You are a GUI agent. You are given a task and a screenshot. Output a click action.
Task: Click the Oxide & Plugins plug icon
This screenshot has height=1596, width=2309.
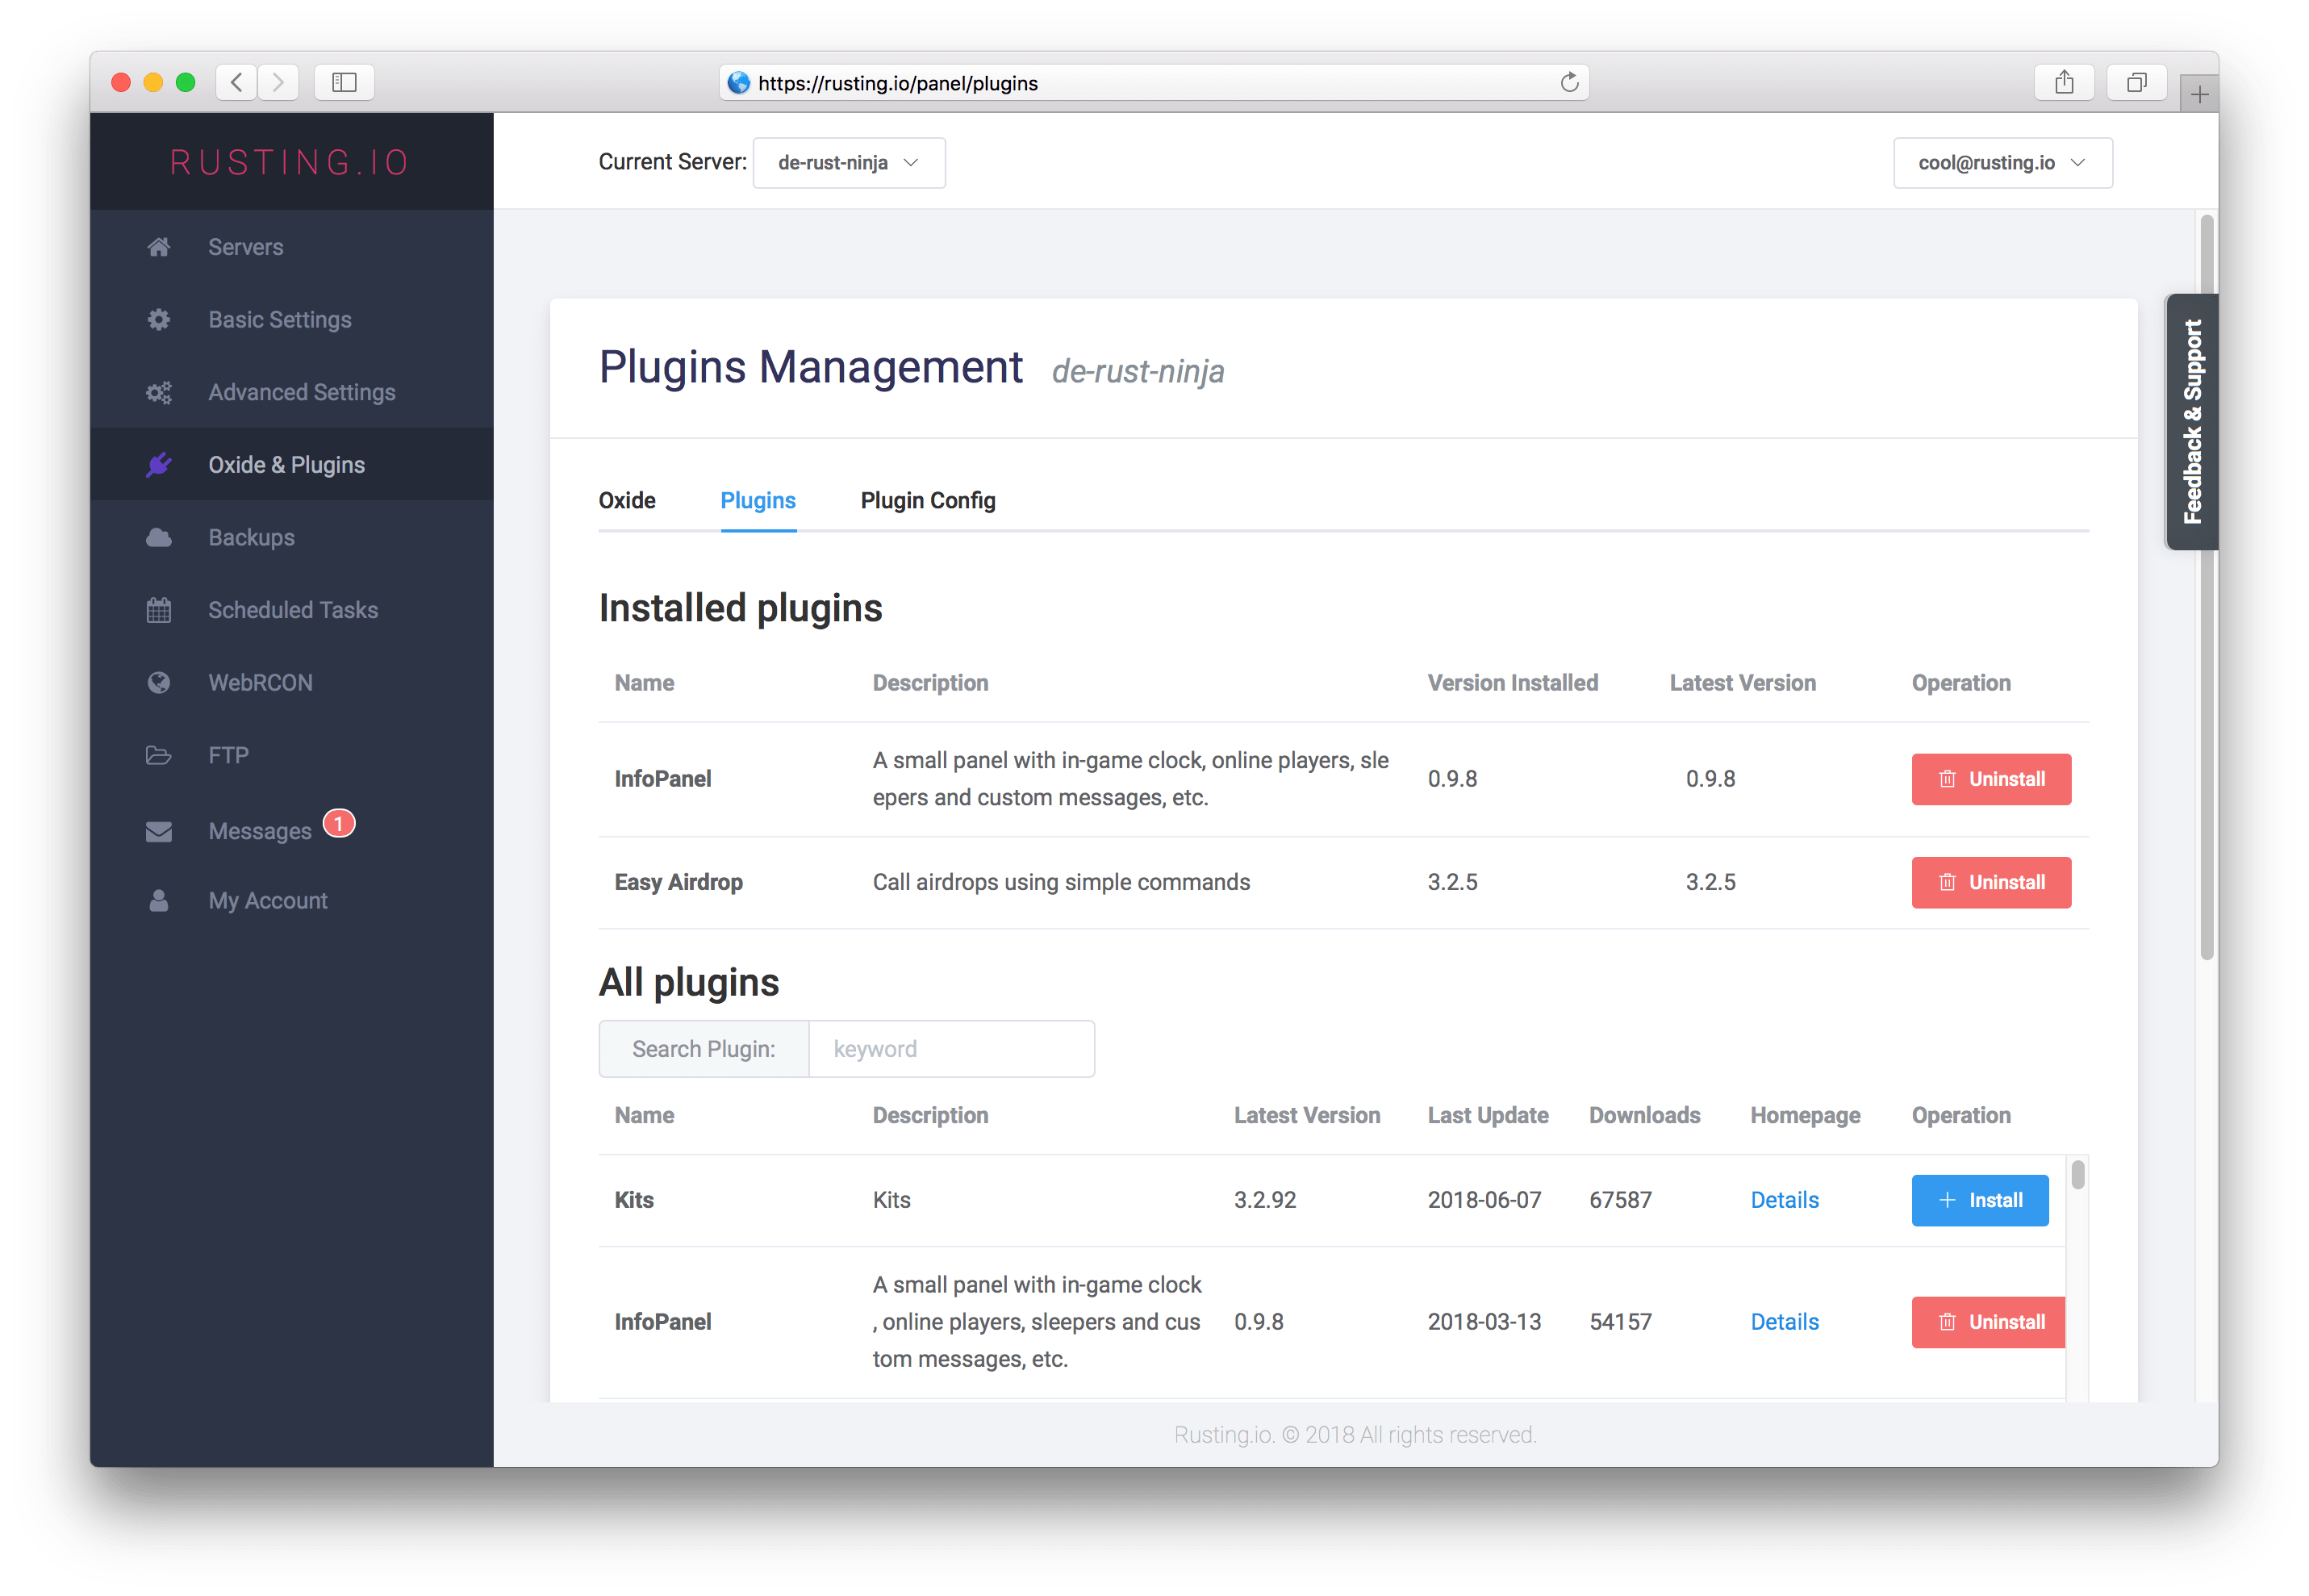(159, 465)
